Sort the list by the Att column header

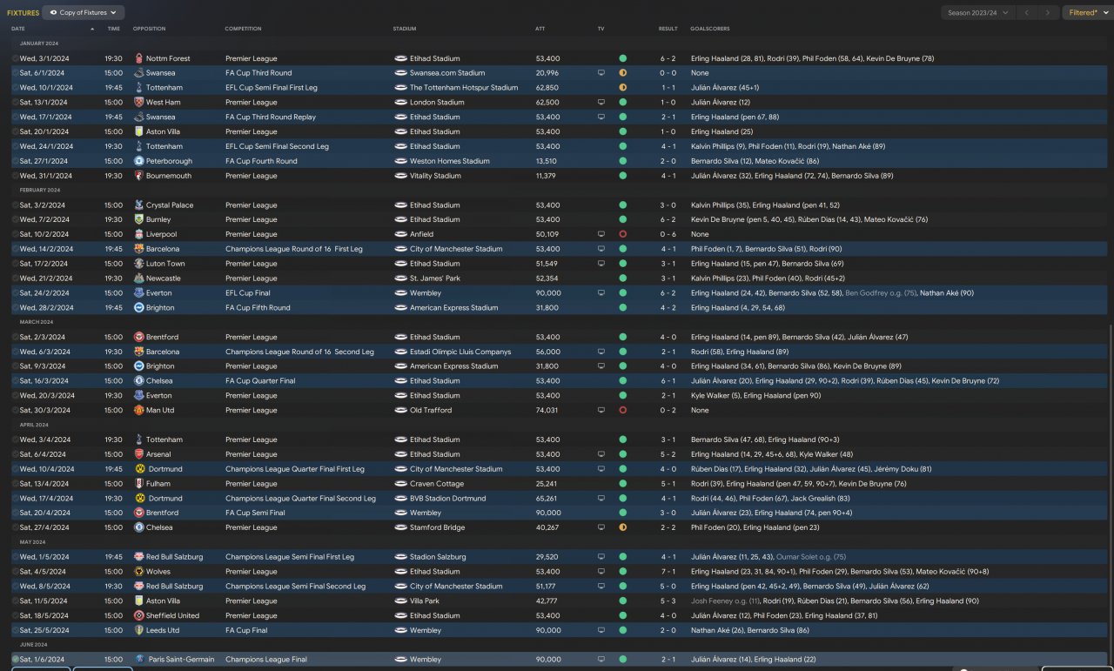[x=540, y=29]
